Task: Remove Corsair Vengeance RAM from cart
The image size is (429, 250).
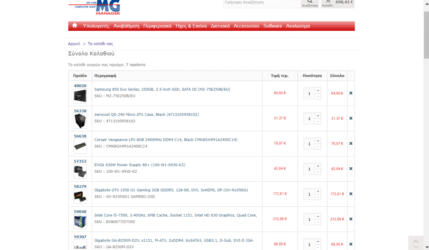Action: coord(351,143)
